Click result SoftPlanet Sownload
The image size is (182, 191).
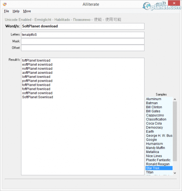point(37,97)
